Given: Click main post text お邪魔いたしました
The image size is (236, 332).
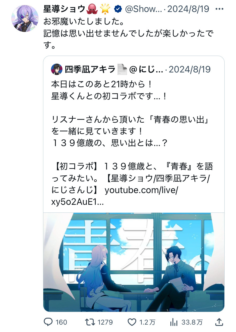Looking at the screenshot, I should pos(84,21).
